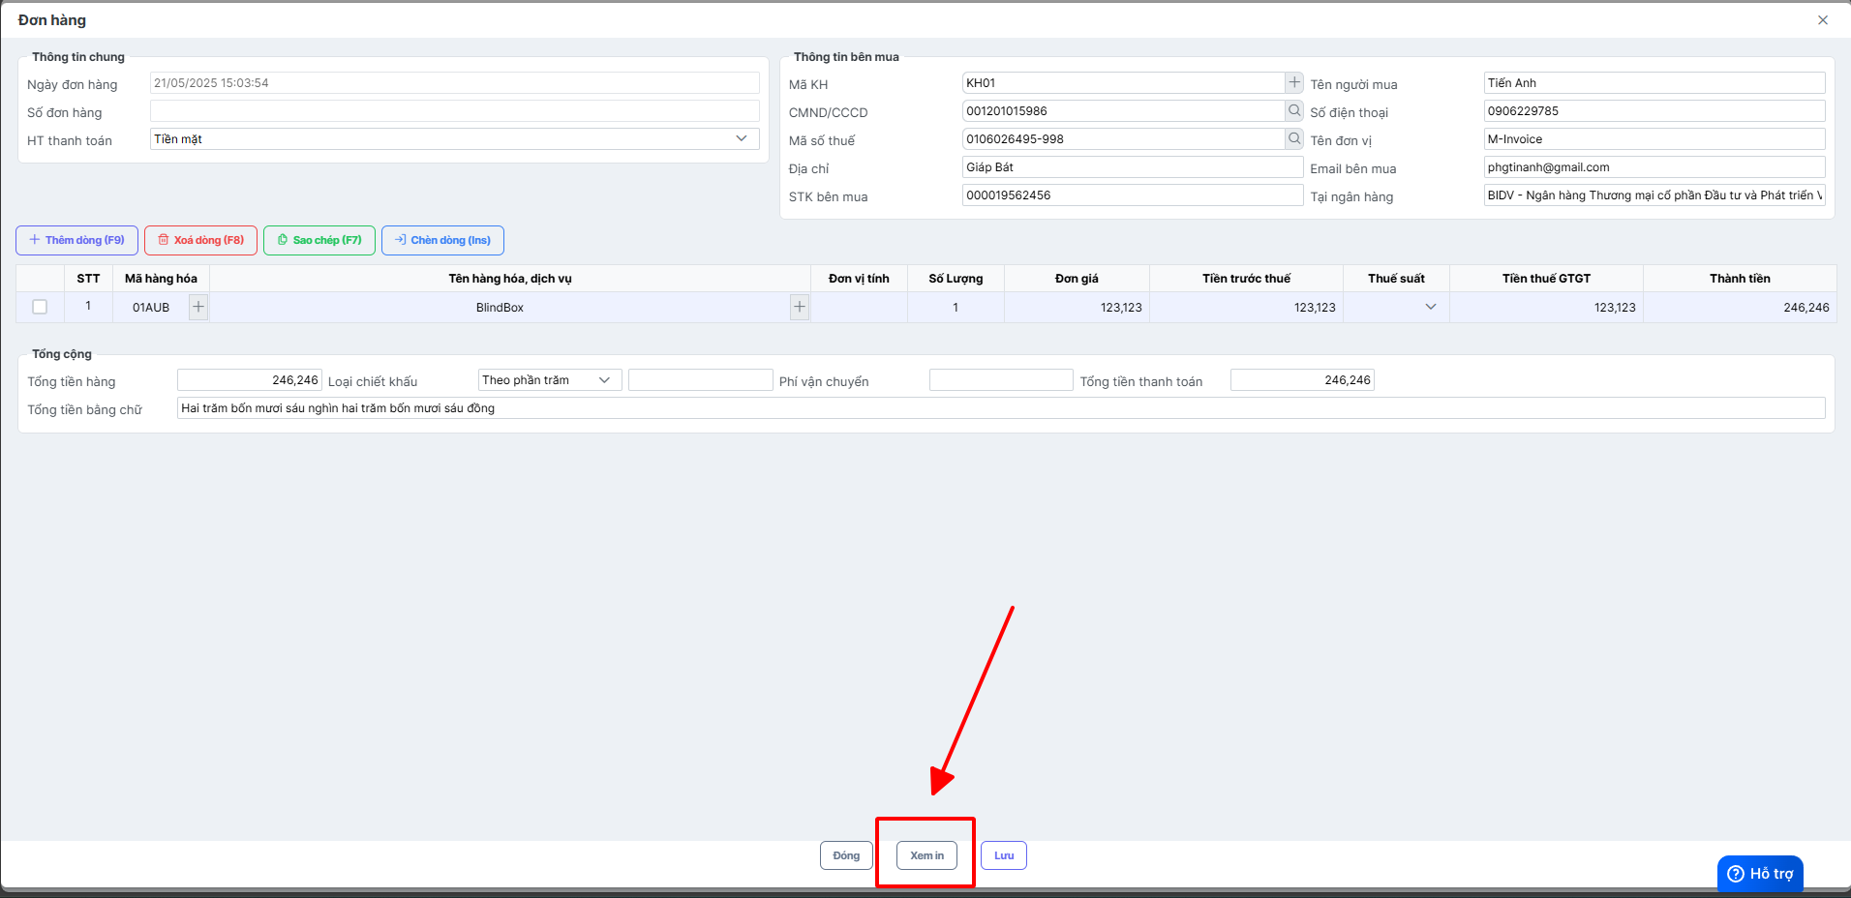The height and width of the screenshot is (898, 1851).
Task: Click the Tổng tiền bằng chữ field
Action: pos(1001,408)
